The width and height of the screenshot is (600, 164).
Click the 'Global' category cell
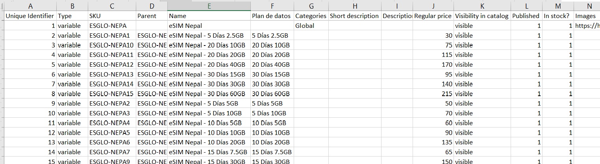click(311, 26)
